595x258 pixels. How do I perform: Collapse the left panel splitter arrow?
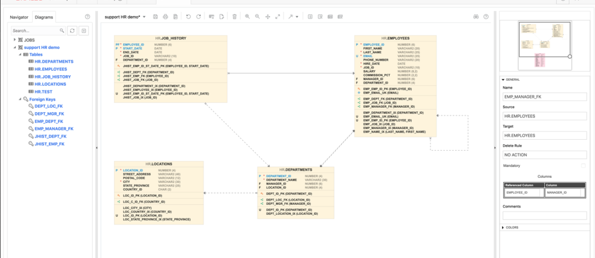97,148
